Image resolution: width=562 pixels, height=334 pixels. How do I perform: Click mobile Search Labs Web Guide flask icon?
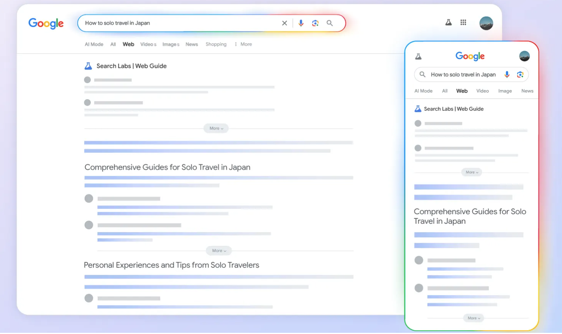[x=418, y=109]
